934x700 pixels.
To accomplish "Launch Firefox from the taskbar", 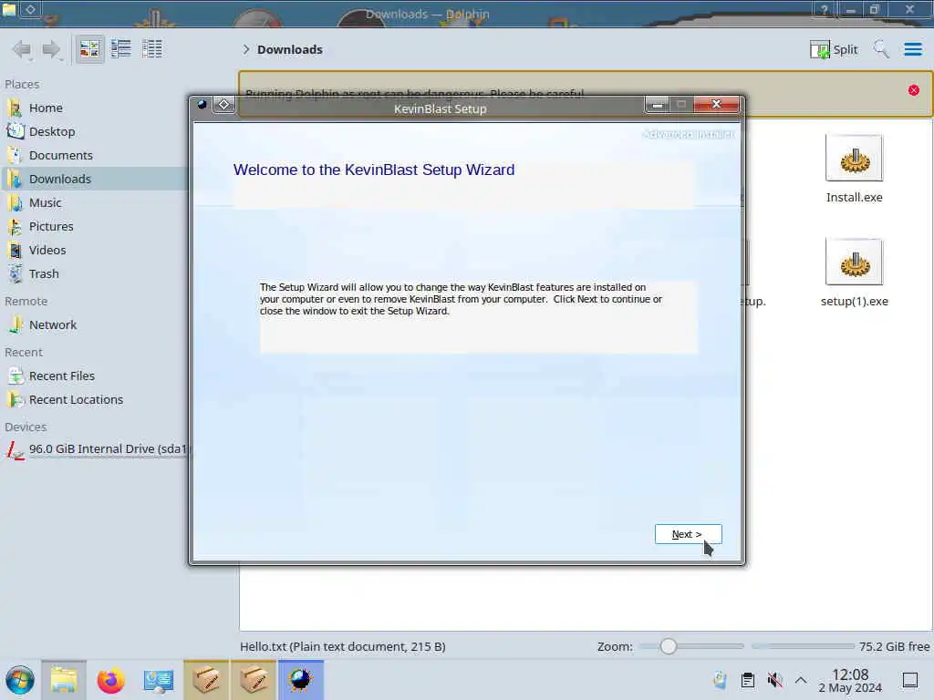I will click(110, 680).
